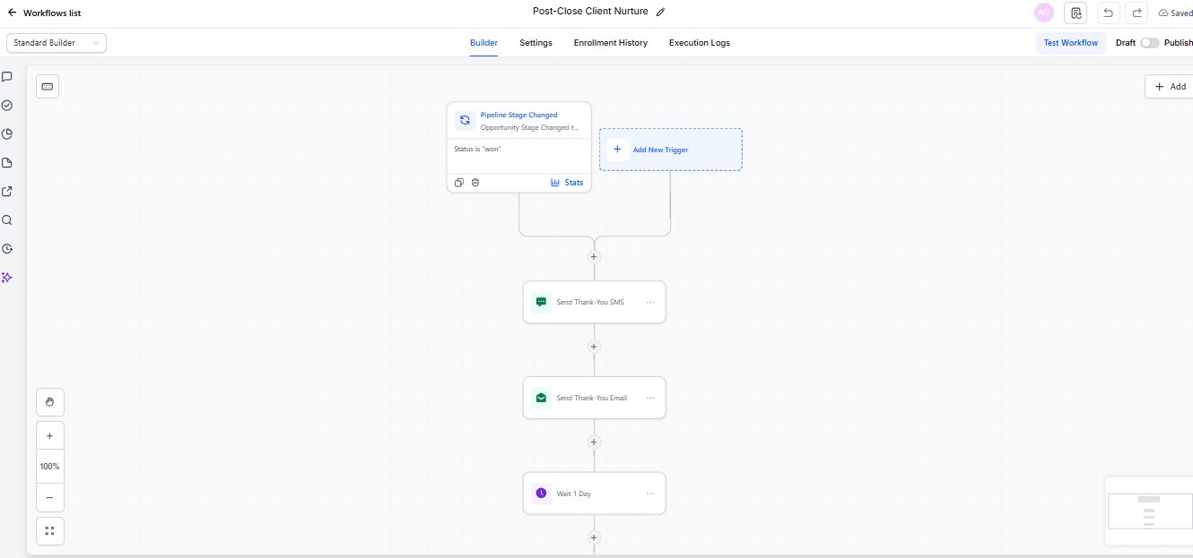Go back to Workflows list

click(44, 13)
